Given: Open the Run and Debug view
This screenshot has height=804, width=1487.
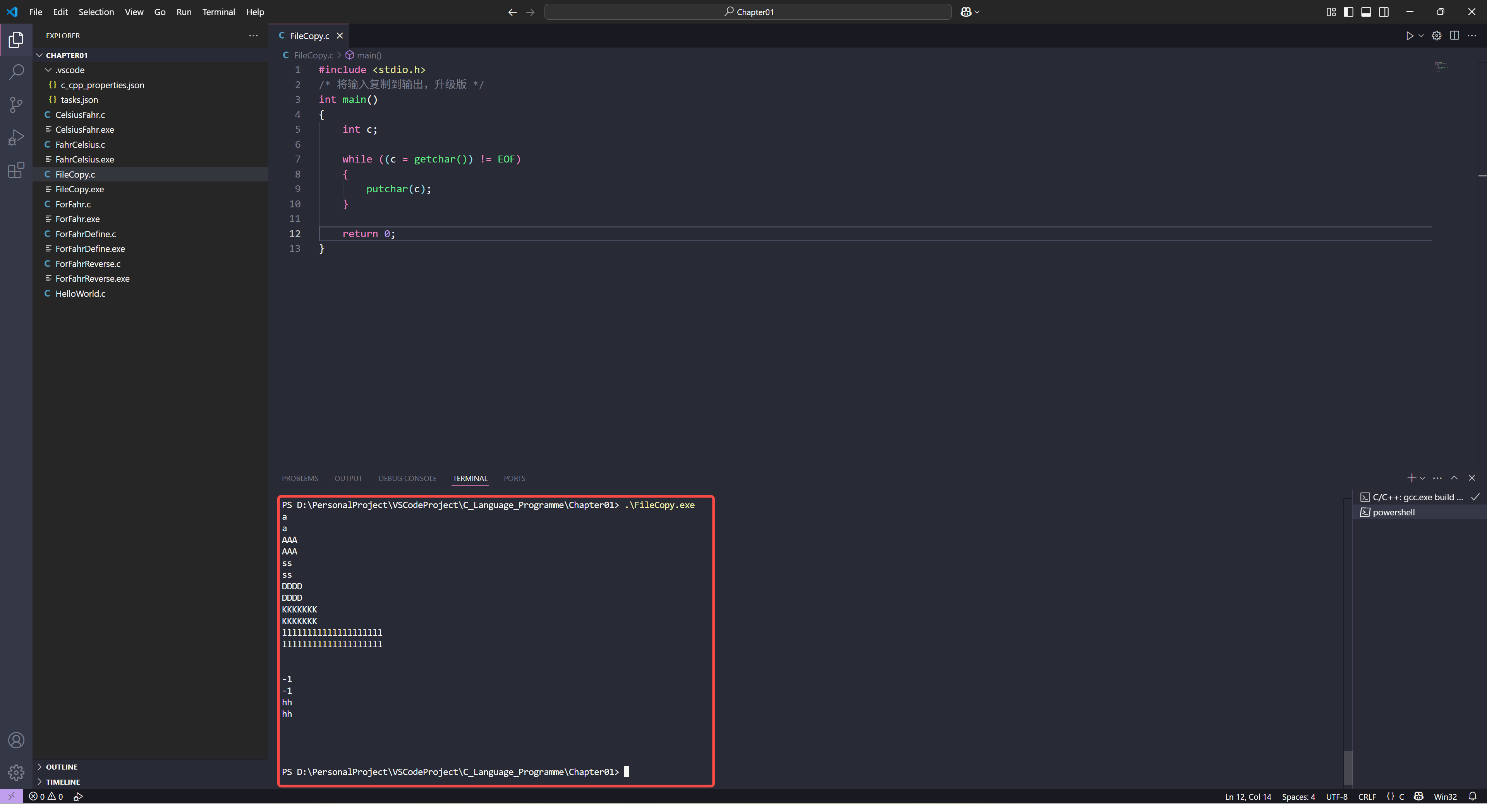Looking at the screenshot, I should tap(16, 137).
